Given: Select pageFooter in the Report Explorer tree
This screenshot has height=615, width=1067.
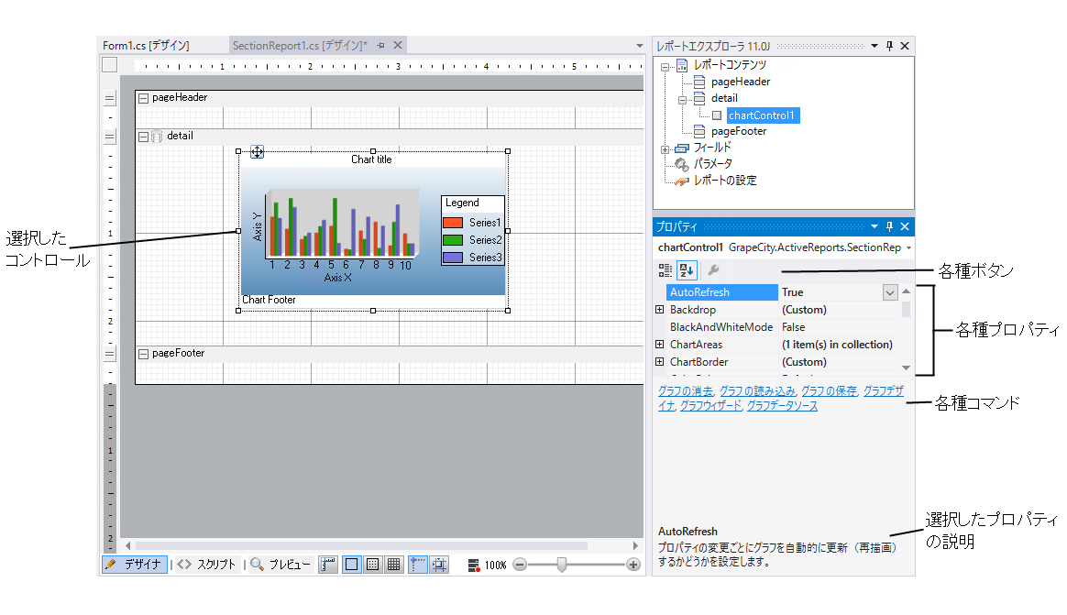Looking at the screenshot, I should (x=739, y=131).
